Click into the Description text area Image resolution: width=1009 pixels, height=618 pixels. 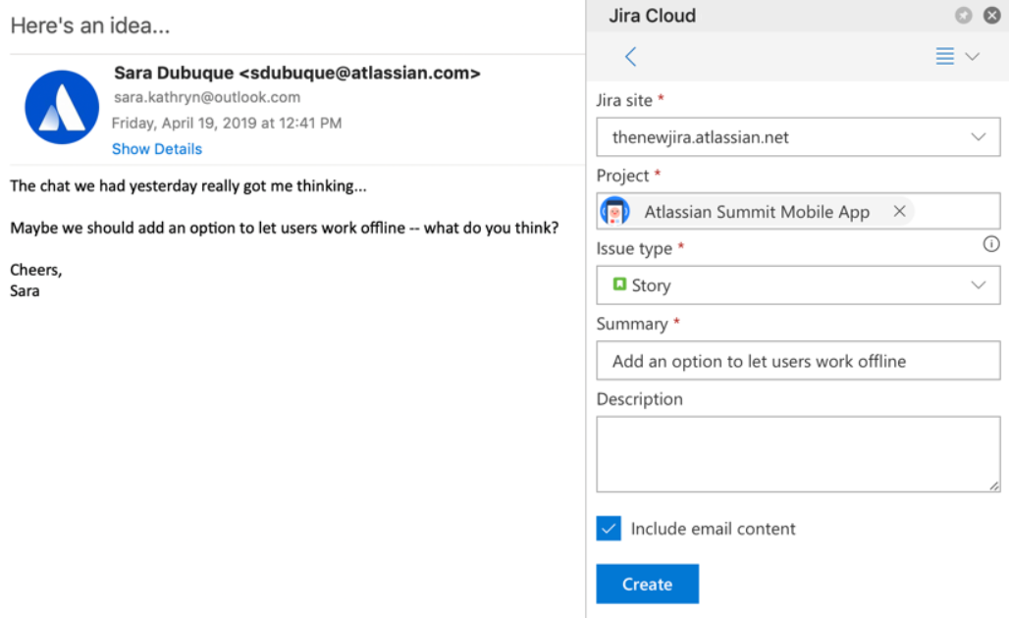point(798,454)
